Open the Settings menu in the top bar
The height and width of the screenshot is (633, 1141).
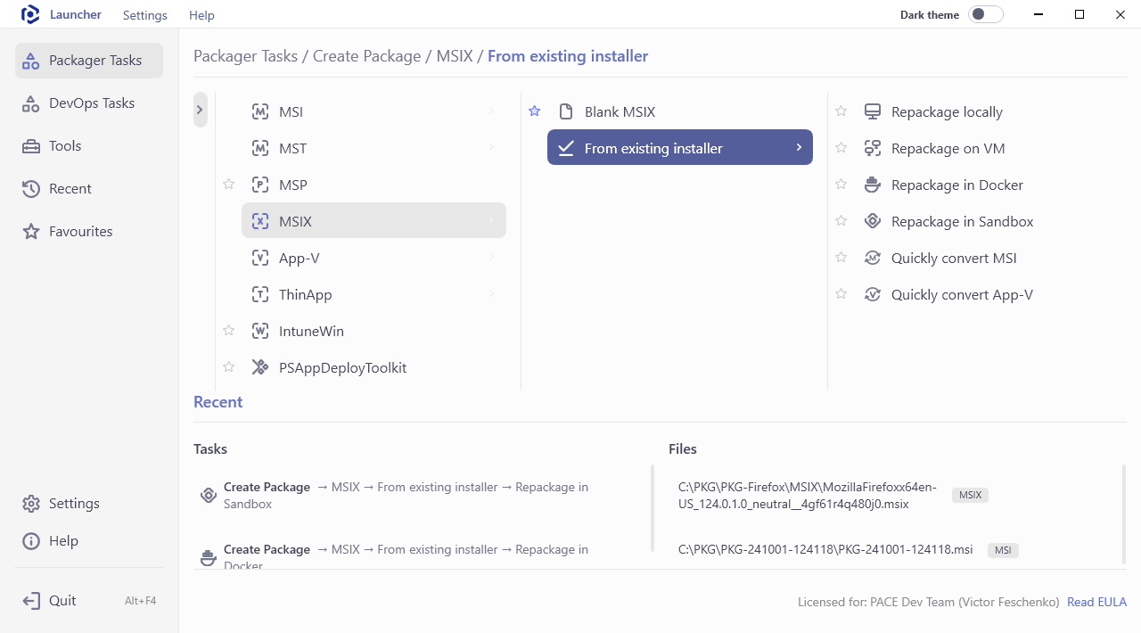click(x=145, y=15)
